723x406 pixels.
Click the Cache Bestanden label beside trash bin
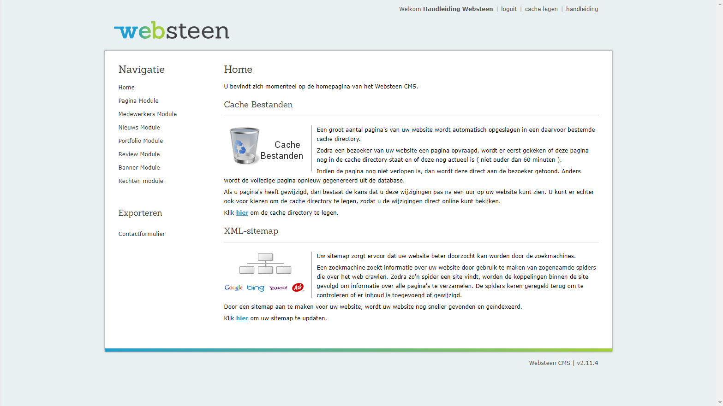coord(282,151)
